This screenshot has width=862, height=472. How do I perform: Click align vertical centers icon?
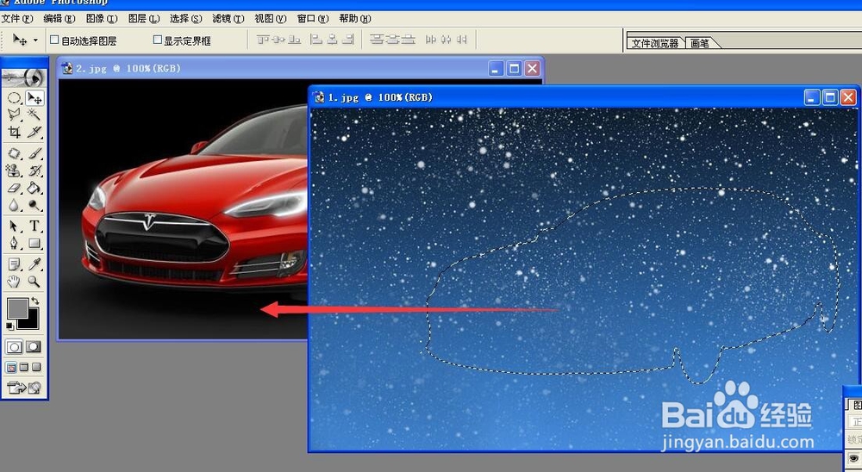[x=278, y=40]
